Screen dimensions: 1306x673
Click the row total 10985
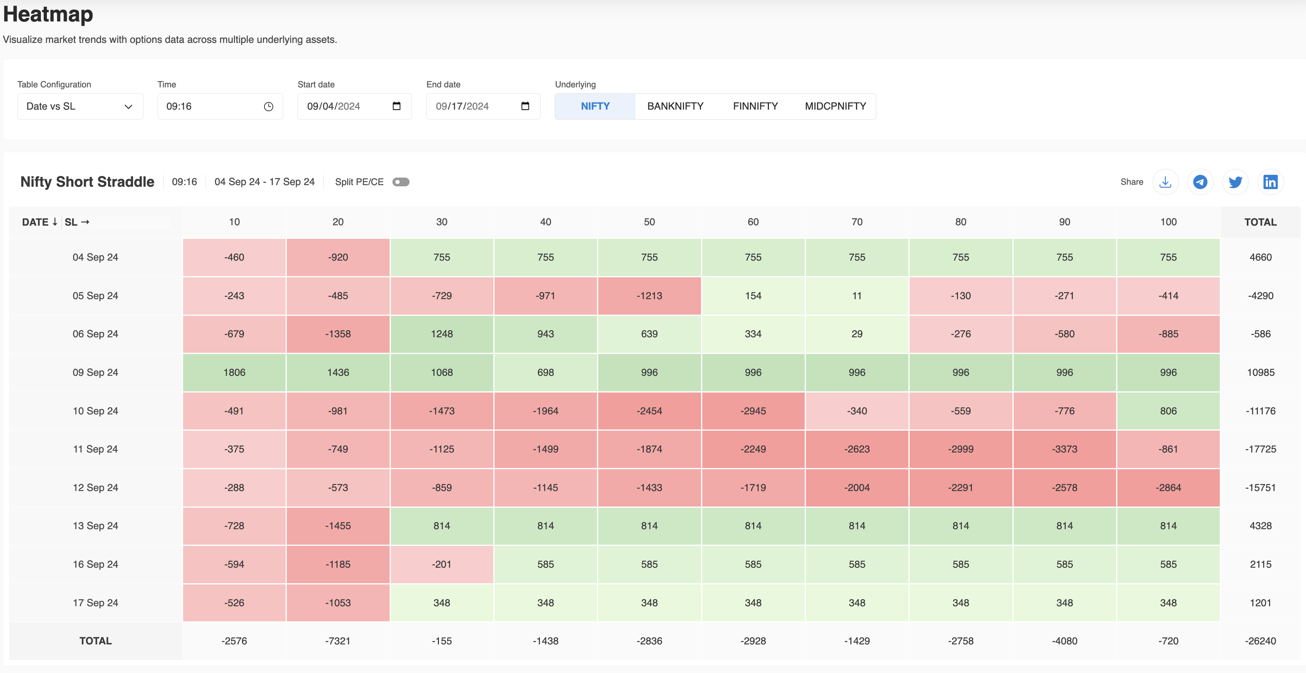(1260, 372)
